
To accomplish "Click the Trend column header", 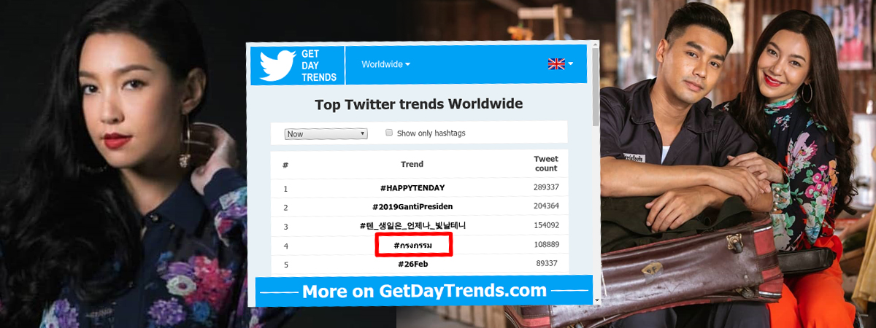I will (x=412, y=164).
